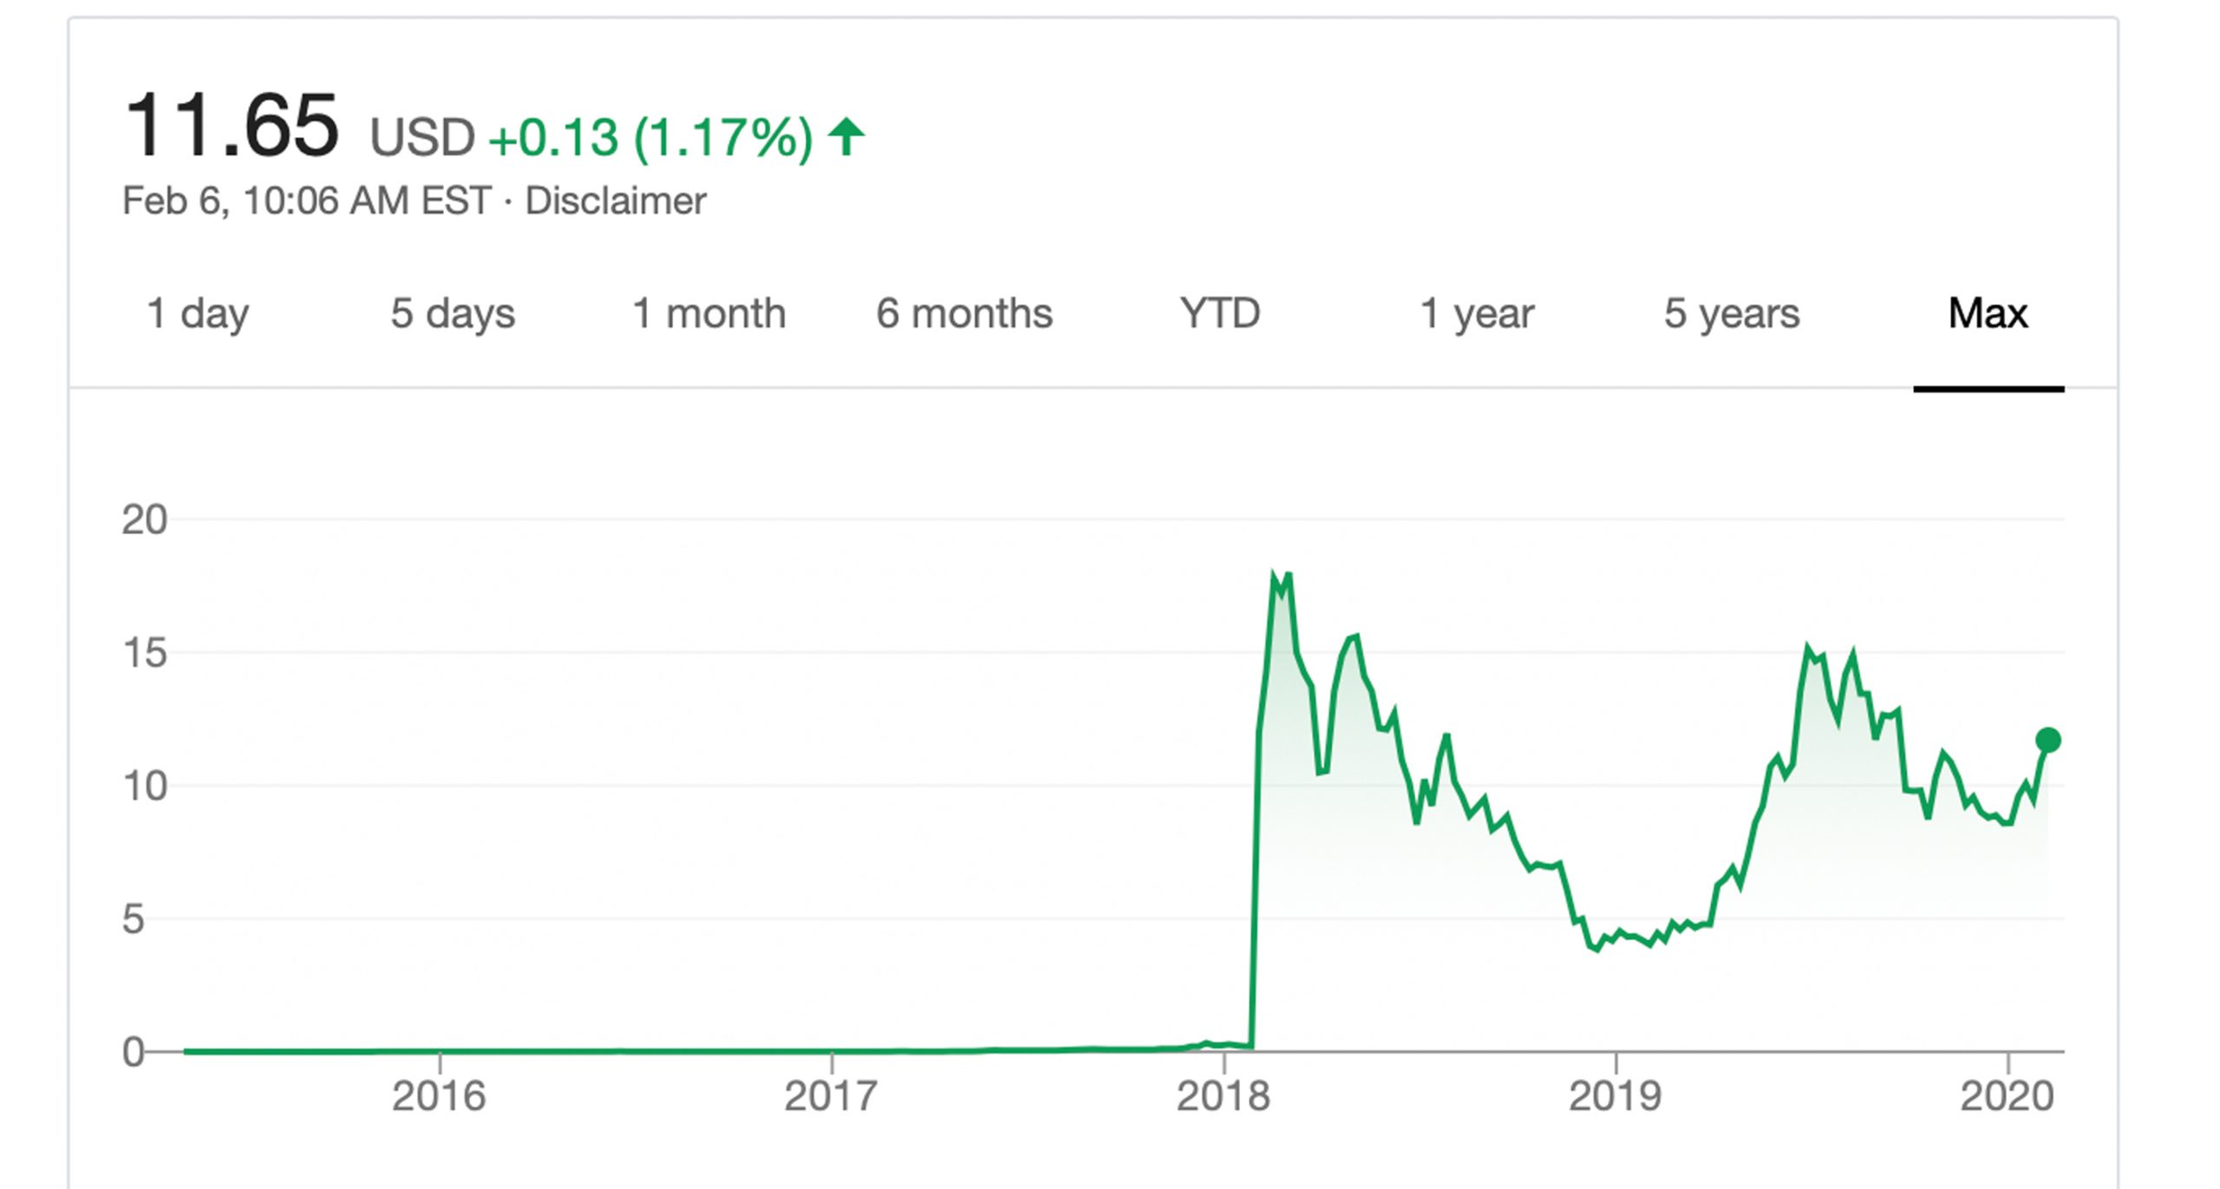Open the 1 month chart view

[708, 313]
